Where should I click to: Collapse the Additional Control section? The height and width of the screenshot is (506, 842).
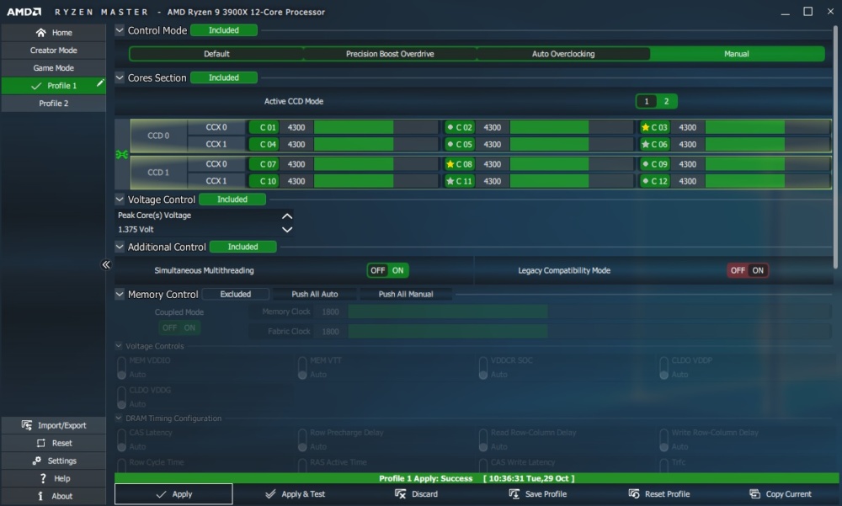point(120,247)
